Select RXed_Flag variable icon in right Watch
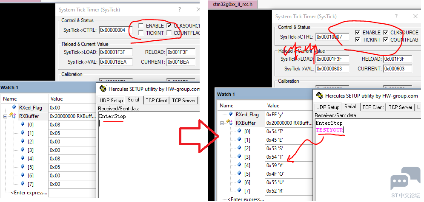 (x=231, y=114)
